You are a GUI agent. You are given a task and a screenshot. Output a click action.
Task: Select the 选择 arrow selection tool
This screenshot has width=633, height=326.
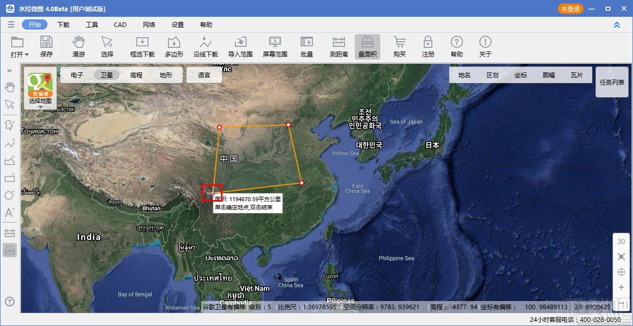[108, 46]
